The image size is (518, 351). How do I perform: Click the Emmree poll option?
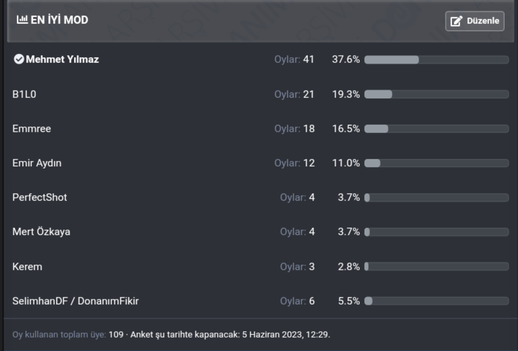click(x=32, y=129)
